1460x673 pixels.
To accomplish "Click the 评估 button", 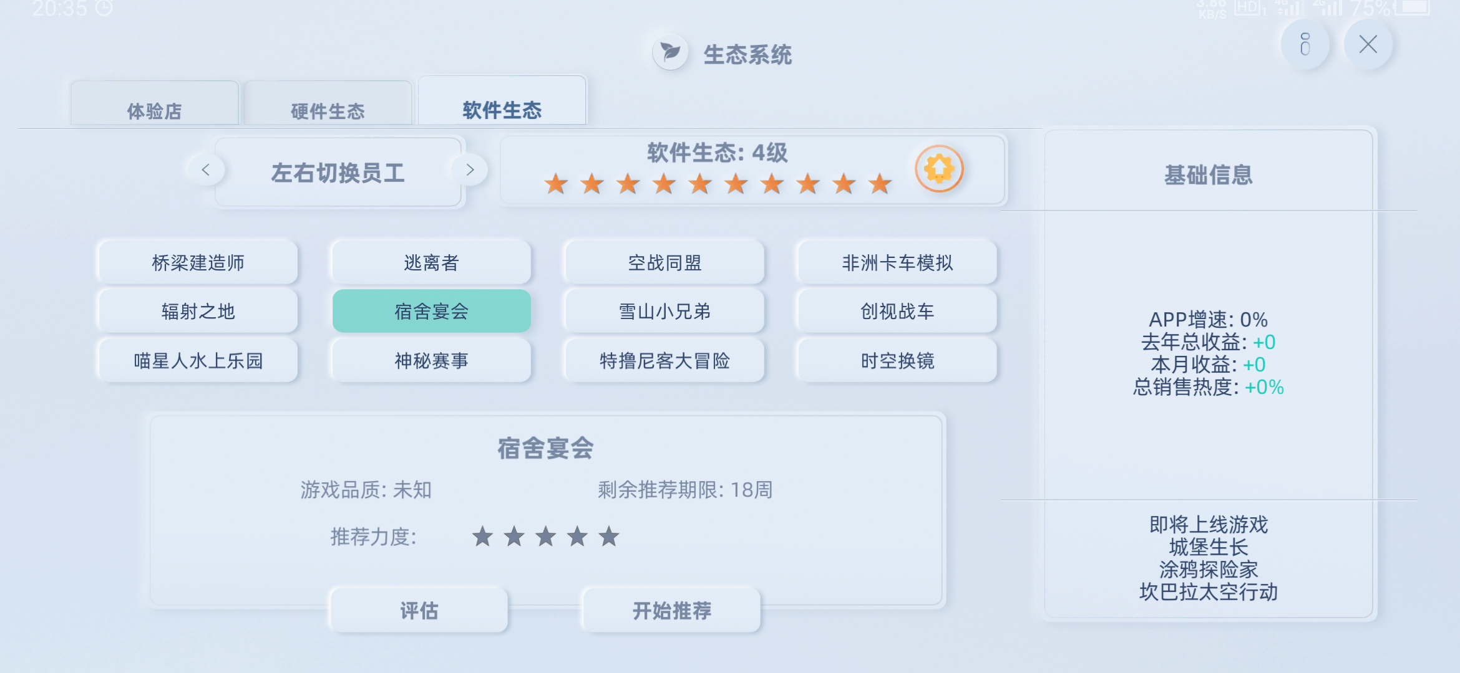I will [419, 610].
